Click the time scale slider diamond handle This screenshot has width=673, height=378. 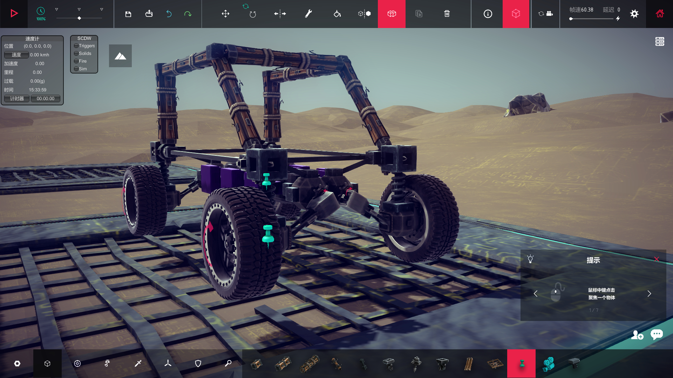(x=79, y=18)
